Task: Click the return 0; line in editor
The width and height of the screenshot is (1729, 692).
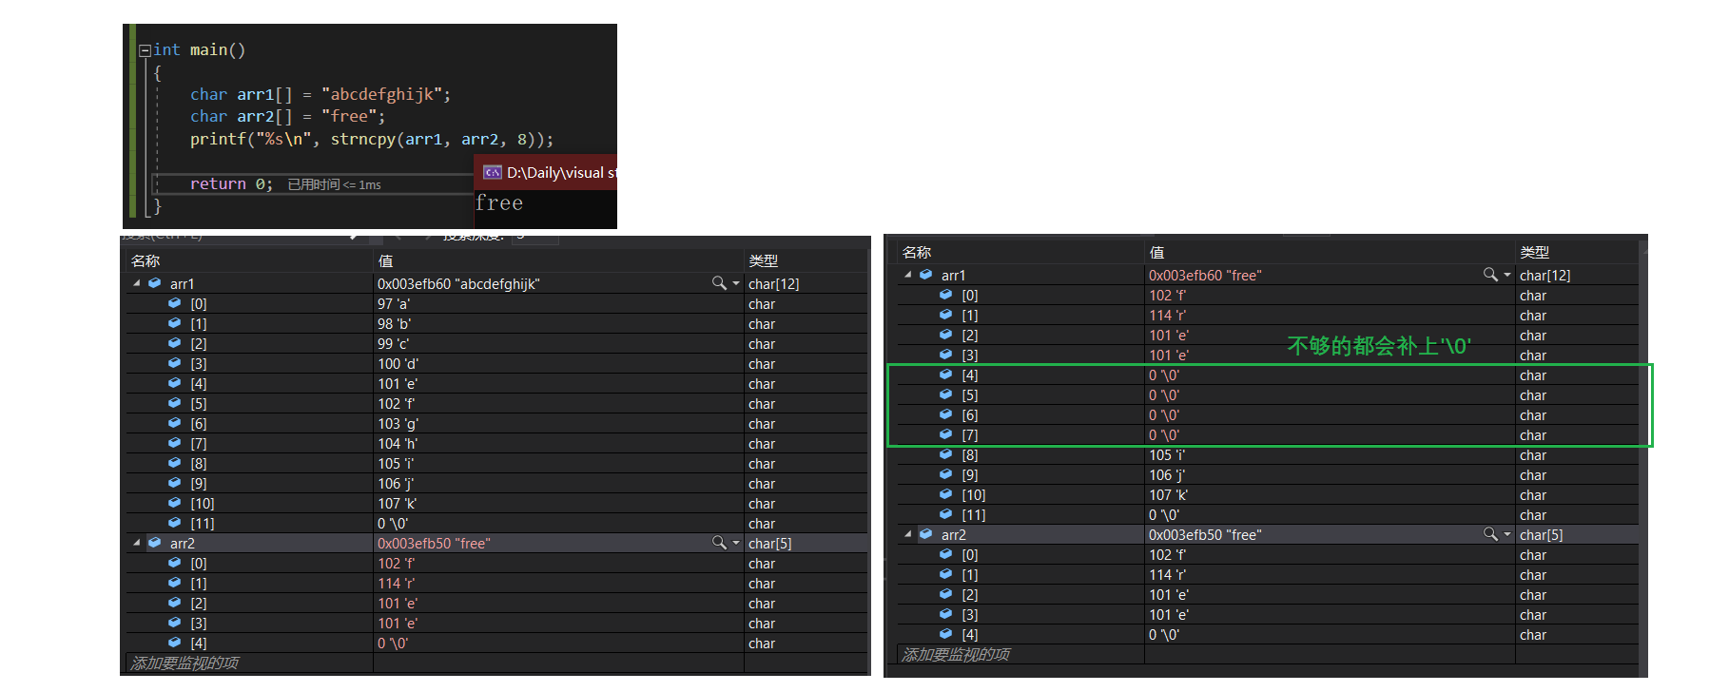Action: (231, 183)
